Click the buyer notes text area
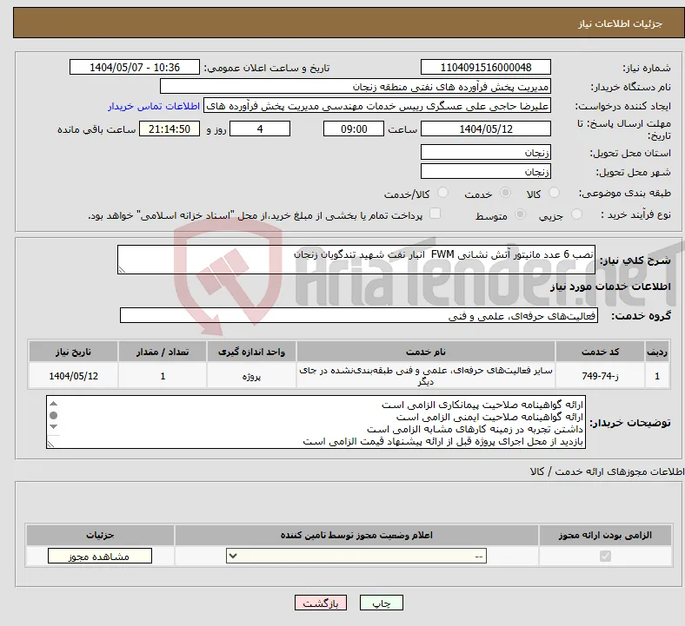 point(316,422)
